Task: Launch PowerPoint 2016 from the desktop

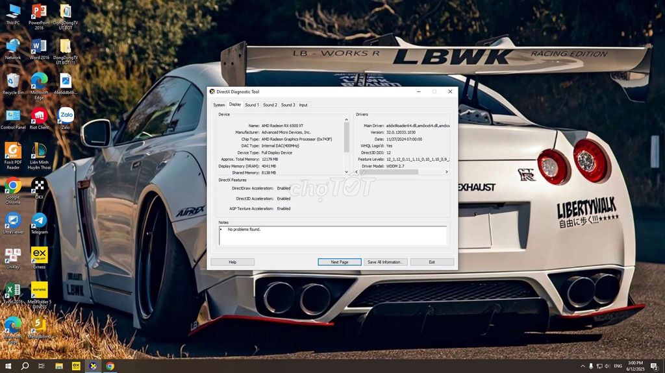Action: pos(39,16)
